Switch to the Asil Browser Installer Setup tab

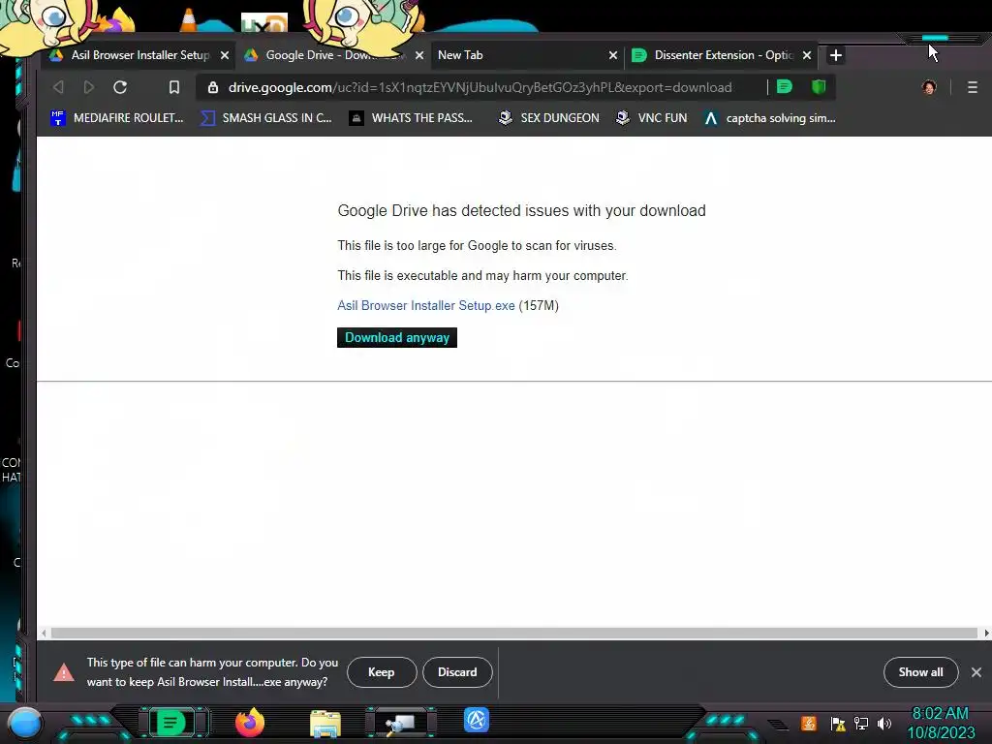(x=138, y=55)
